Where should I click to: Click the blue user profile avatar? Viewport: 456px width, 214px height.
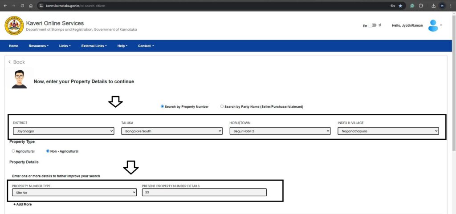[x=433, y=26]
